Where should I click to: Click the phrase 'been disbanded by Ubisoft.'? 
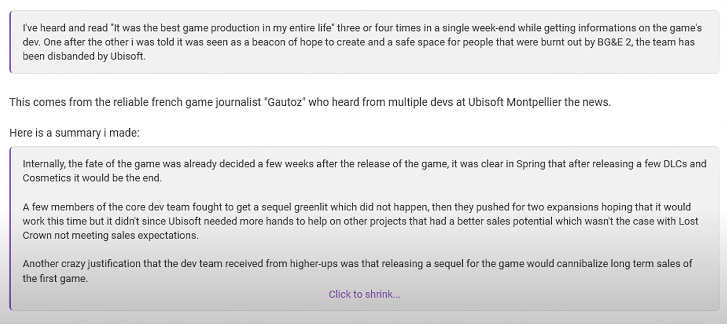click(84, 56)
